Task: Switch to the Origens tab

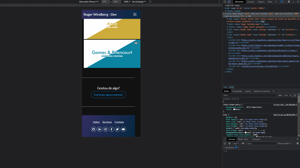Action: pyautogui.click(x=261, y=2)
